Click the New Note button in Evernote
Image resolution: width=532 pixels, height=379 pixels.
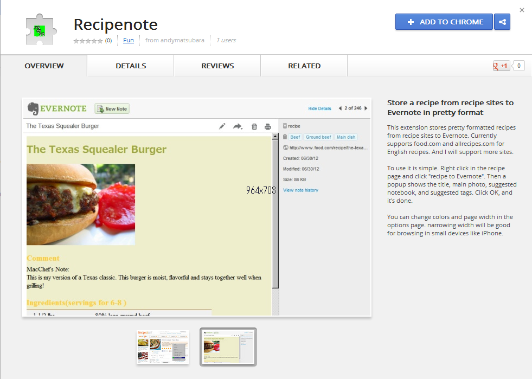coord(112,109)
